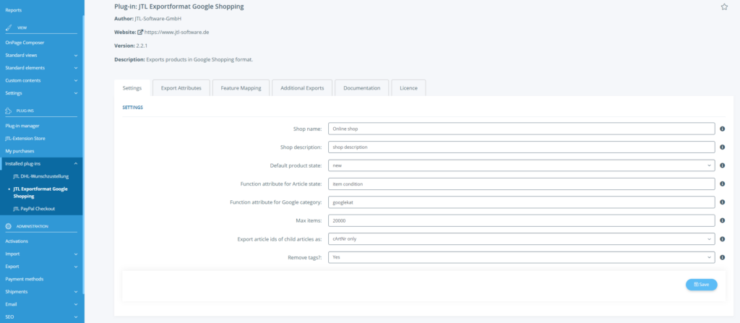Viewport: 740px width, 323px height.
Task: Expand Standard elements in sidebar
Action: click(41, 68)
